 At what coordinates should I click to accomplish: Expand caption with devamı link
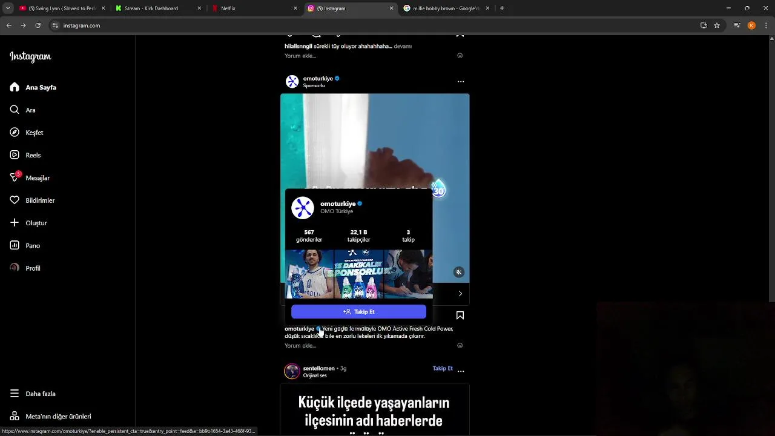tap(403, 46)
